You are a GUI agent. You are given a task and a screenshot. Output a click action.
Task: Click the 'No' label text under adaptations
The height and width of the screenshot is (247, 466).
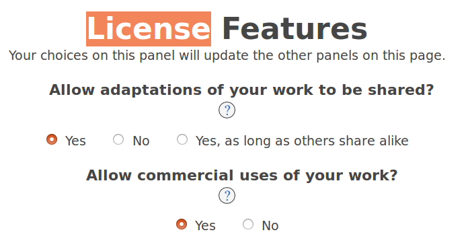tap(141, 141)
